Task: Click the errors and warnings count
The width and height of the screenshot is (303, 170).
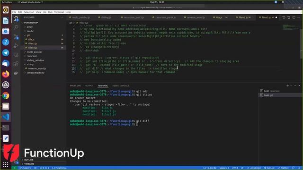Action: [x=44, y=168]
